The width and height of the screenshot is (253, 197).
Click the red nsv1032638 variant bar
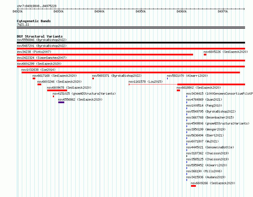coord(131,72)
